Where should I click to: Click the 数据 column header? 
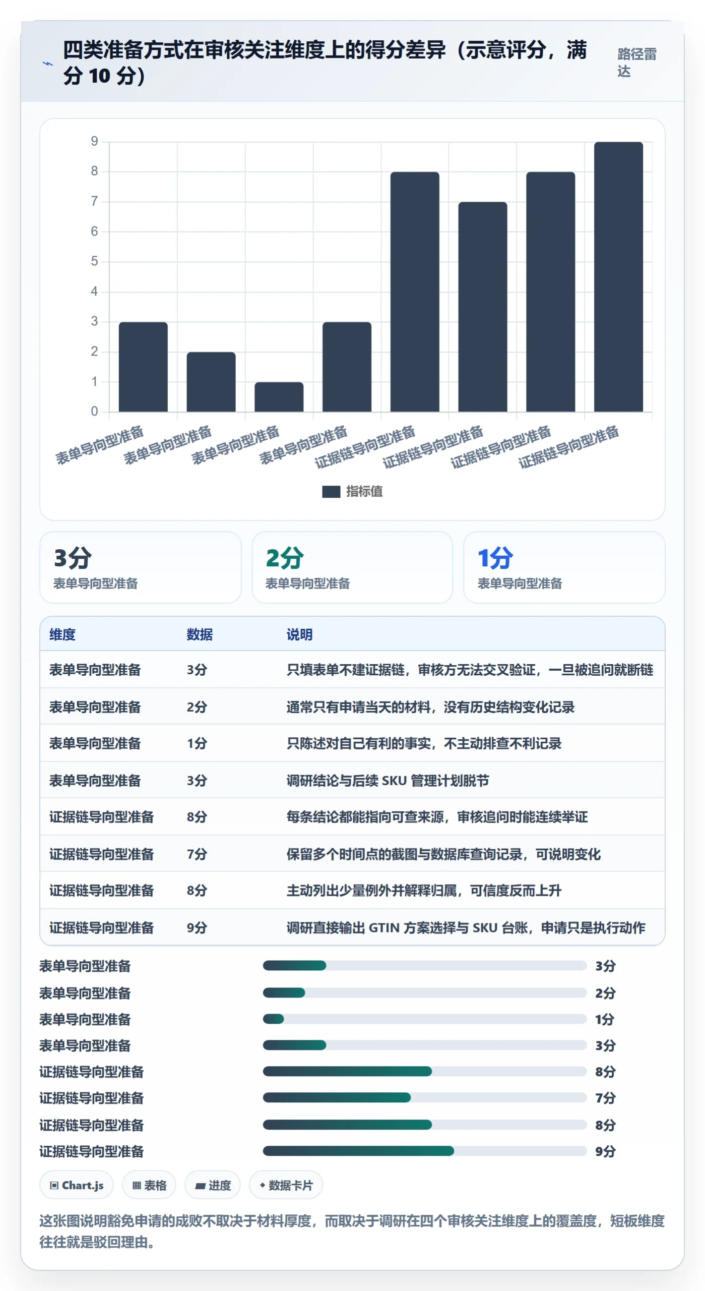tap(200, 634)
